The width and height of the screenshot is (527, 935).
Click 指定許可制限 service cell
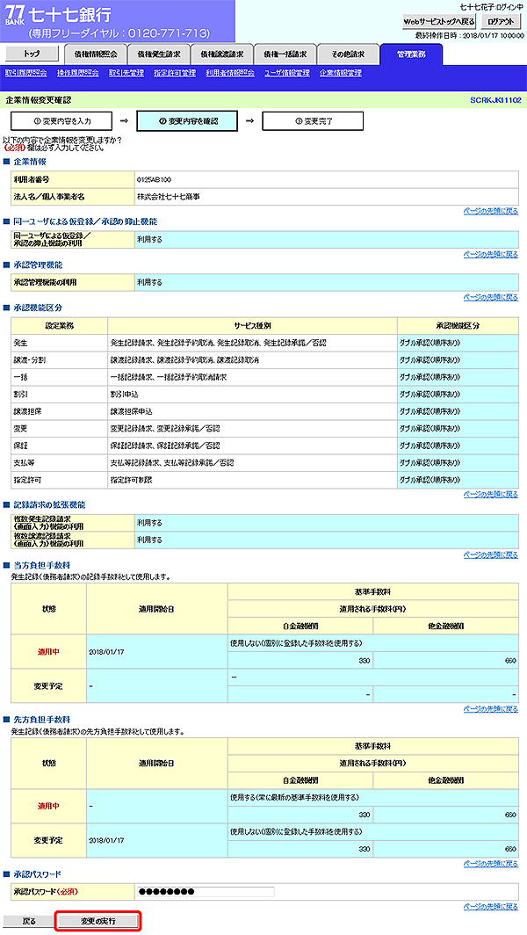click(252, 480)
